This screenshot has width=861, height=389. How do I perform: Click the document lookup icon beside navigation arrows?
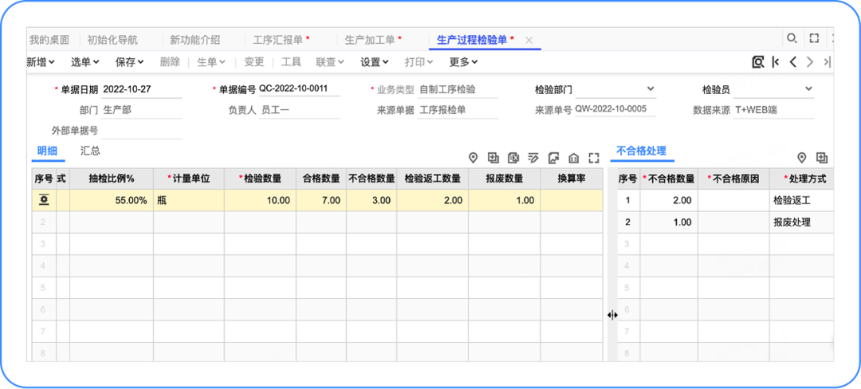[x=758, y=62]
